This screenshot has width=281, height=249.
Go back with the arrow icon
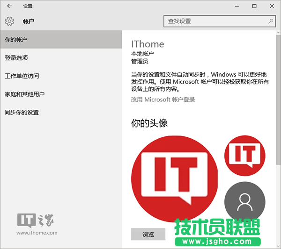9,6
